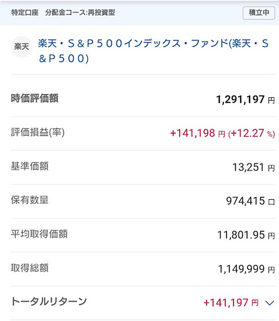Select the 974,415 口 holdings value
The image size is (279, 321).
250,201
